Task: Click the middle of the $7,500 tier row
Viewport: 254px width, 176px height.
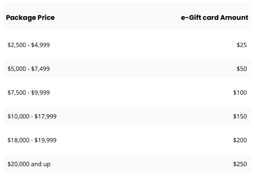Action: [x=127, y=93]
